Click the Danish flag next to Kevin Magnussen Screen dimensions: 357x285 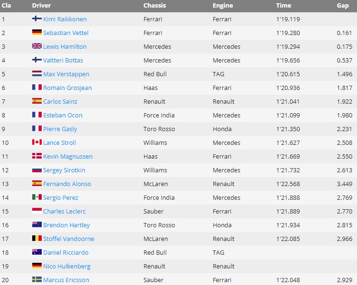37,156
